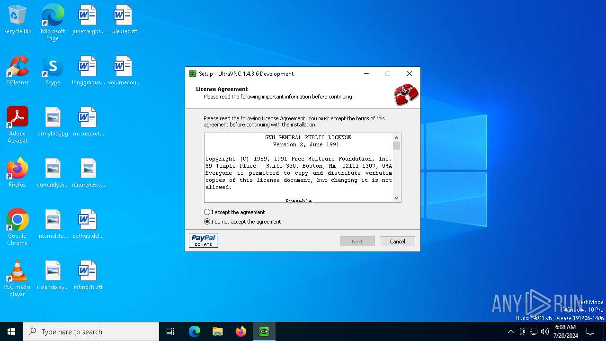Select Skype desktop shortcut

tap(53, 71)
